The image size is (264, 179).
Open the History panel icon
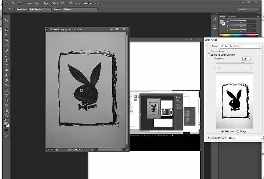pos(215,20)
